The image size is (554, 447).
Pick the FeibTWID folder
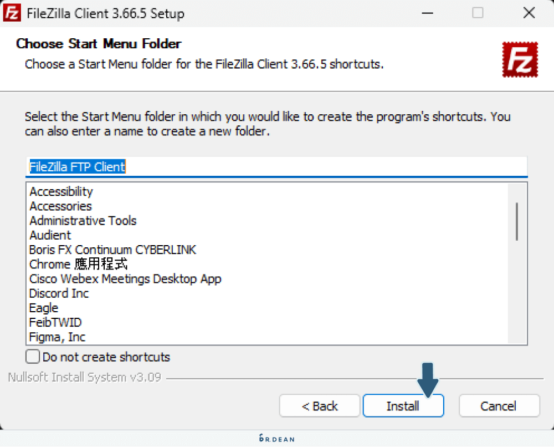[x=56, y=322]
